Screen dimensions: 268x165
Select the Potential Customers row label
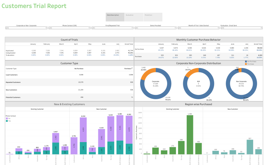tap(13, 97)
